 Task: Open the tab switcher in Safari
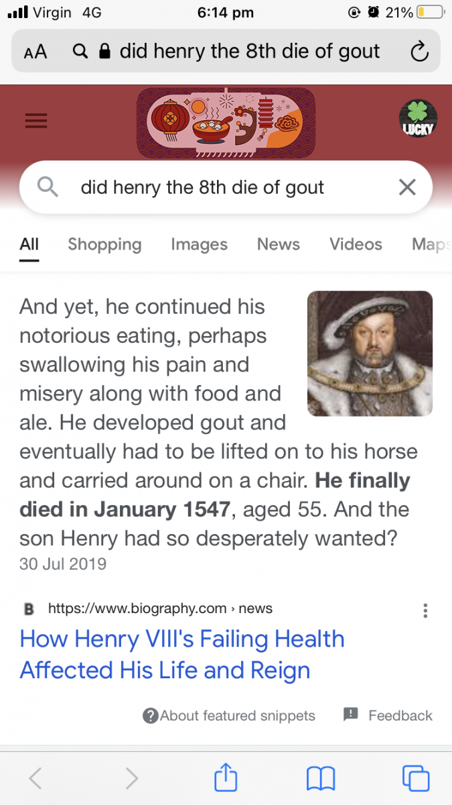coord(415,777)
